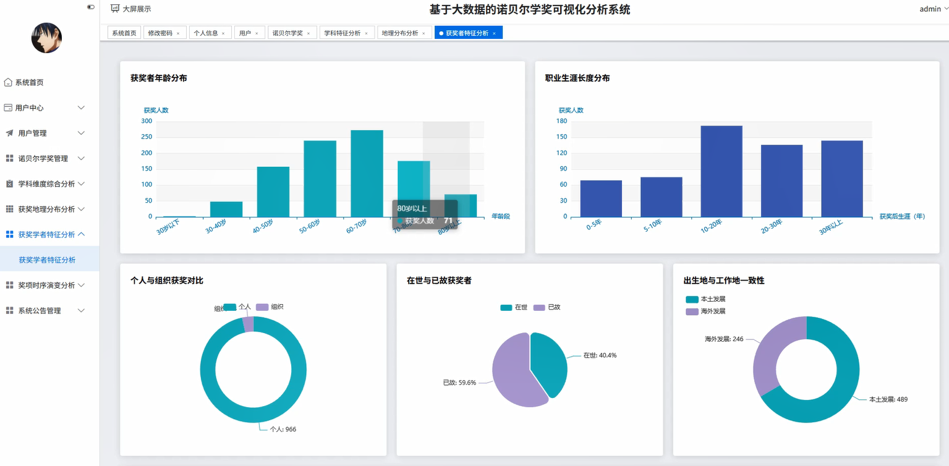Click the 本土发展: 489 label
Viewport: 949px width, 466px height.
[888, 399]
